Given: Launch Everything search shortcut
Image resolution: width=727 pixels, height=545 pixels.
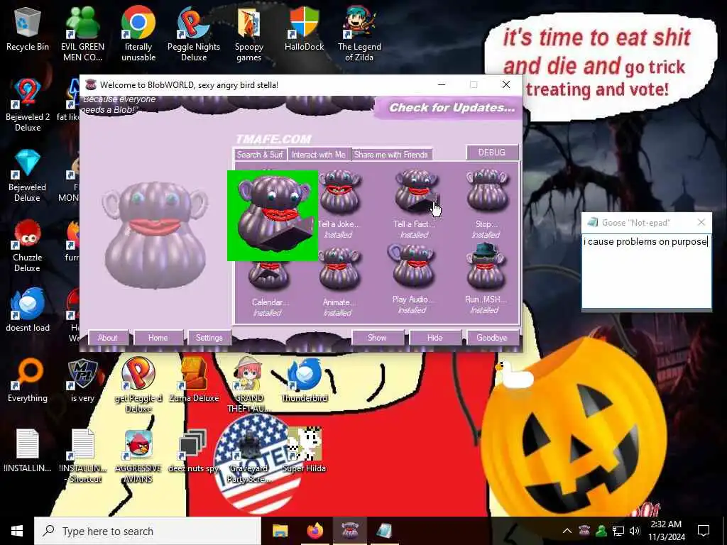Looking at the screenshot, I should pyautogui.click(x=28, y=381).
